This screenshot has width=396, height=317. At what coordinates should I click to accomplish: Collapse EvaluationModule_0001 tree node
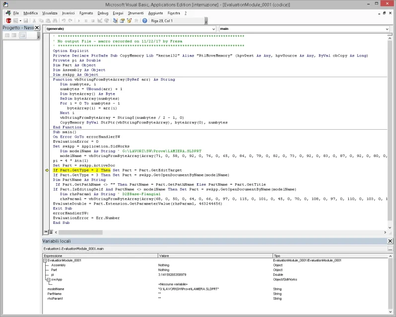click(45, 261)
